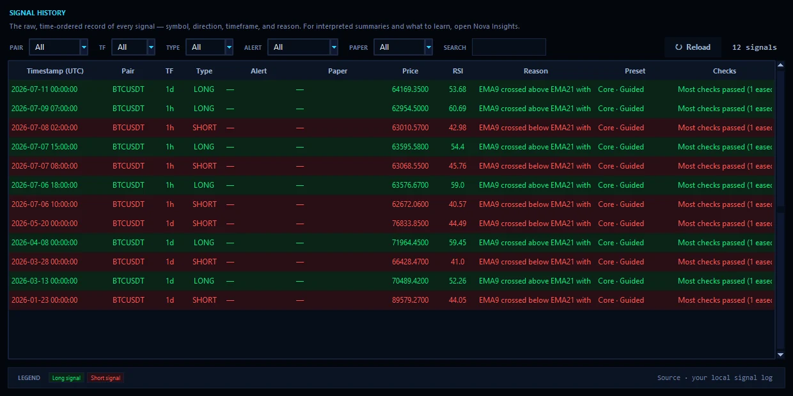Click the TF column header
The width and height of the screenshot is (793, 396).
(x=169, y=71)
